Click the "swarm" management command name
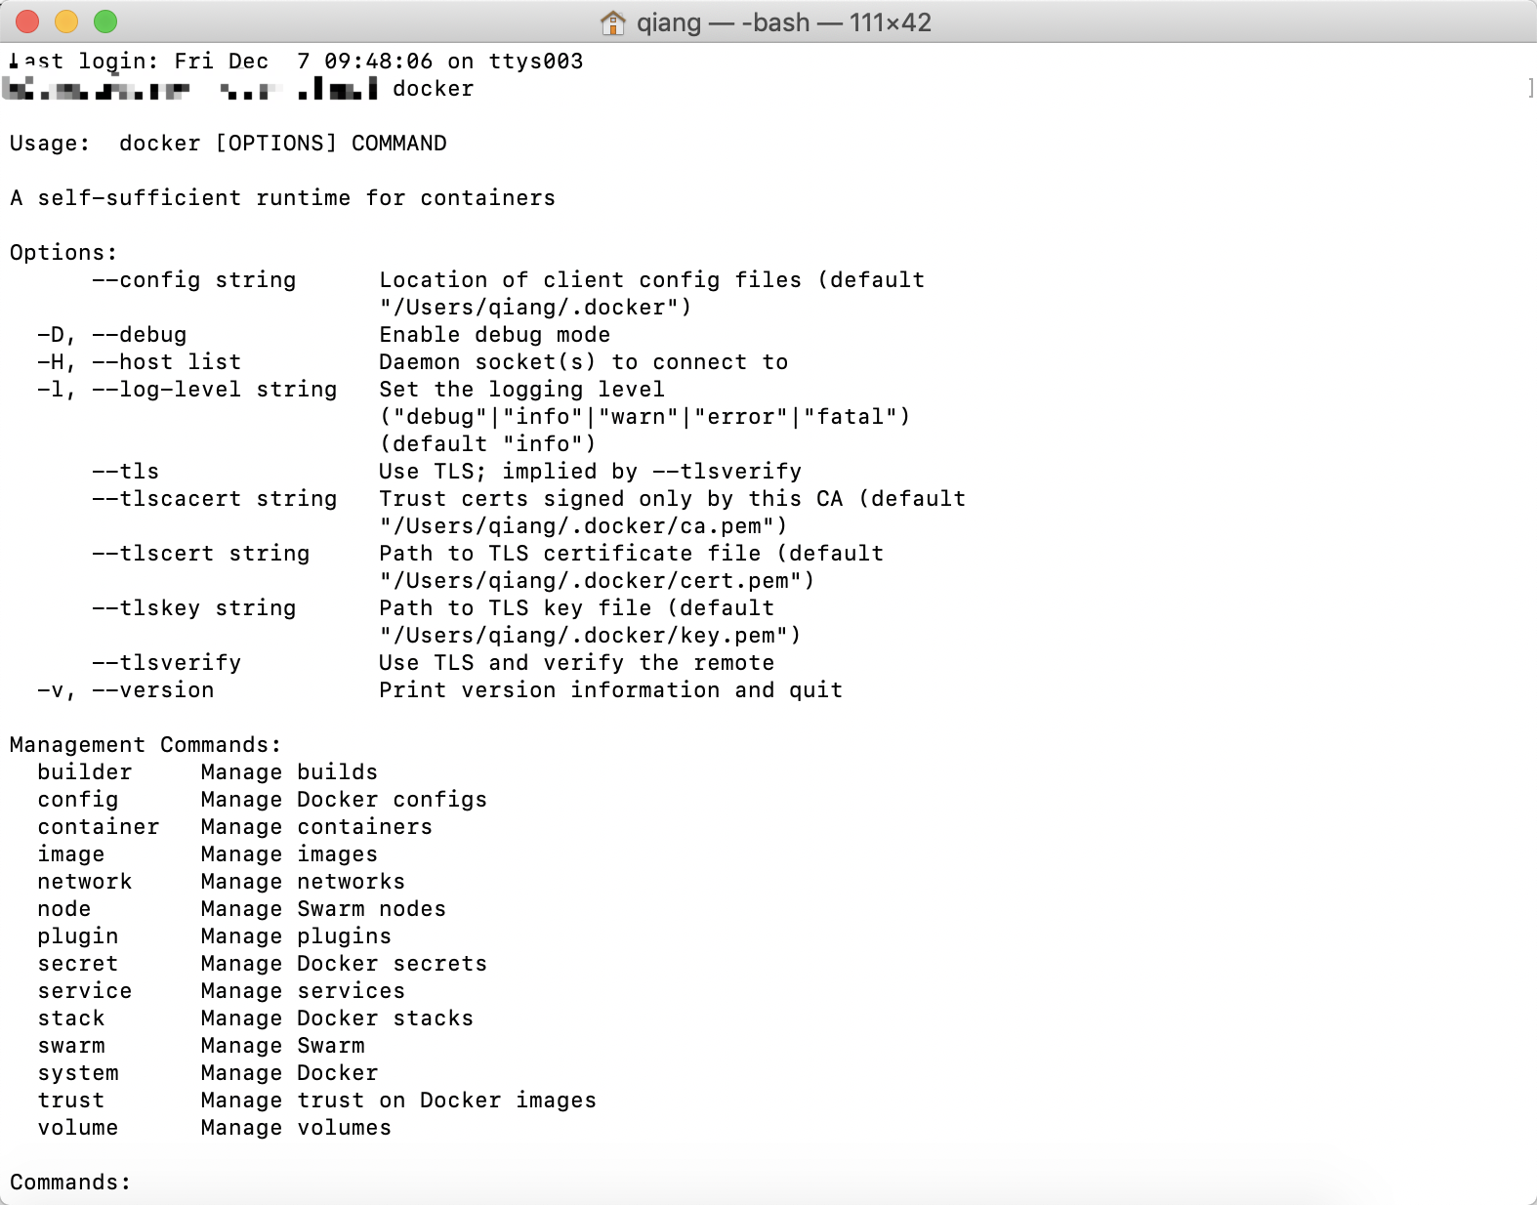Viewport: 1537px width, 1205px height. [x=70, y=1045]
